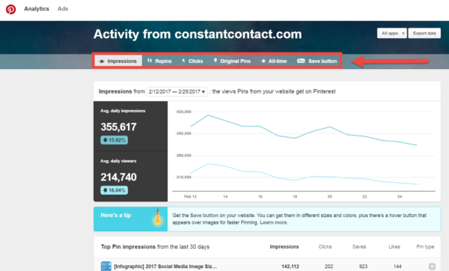
Task: Switch to the All-time tab
Action: 274,61
